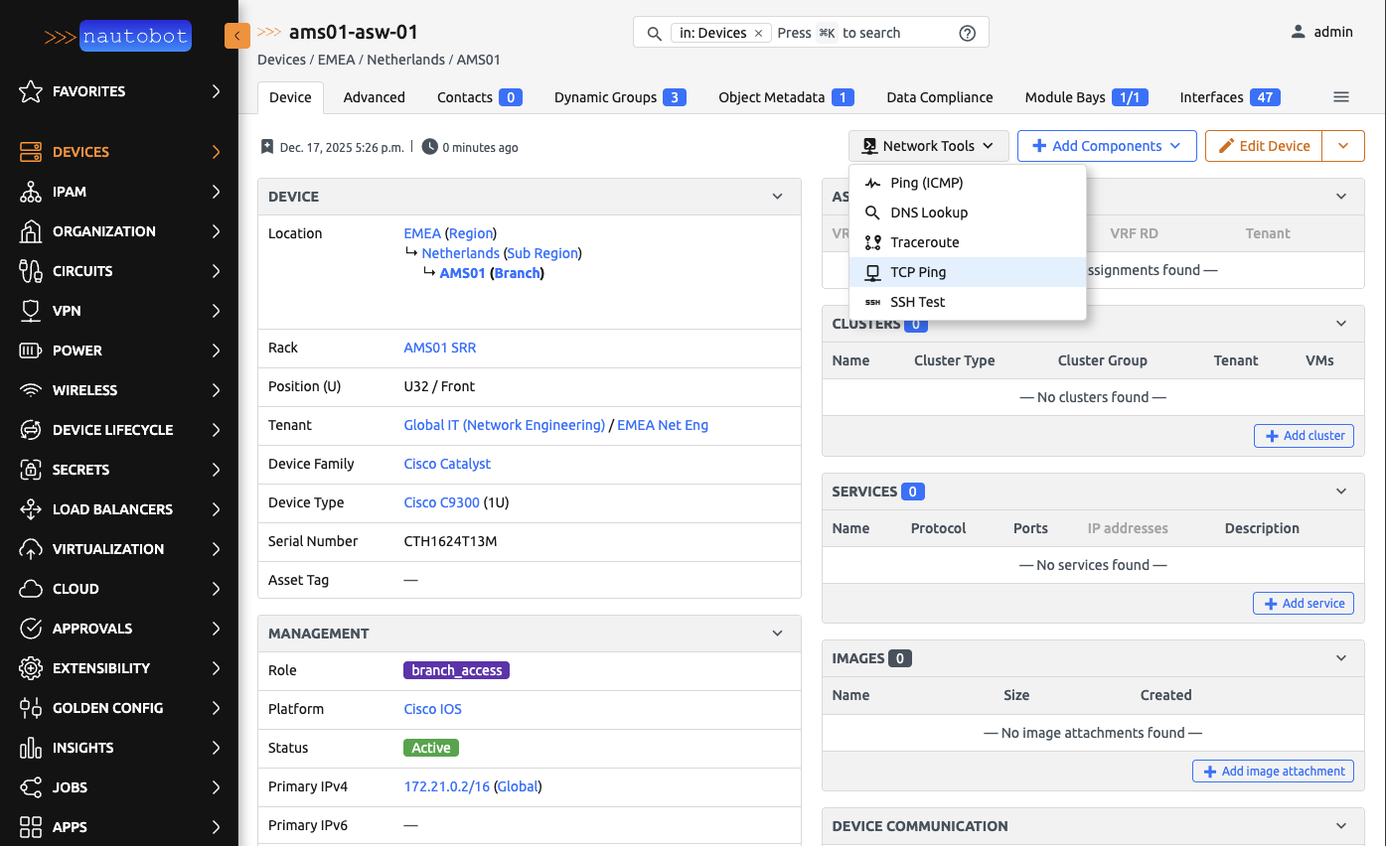This screenshot has width=1386, height=846.
Task: Remove the 'in: Devices' search filter
Action: [x=758, y=33]
